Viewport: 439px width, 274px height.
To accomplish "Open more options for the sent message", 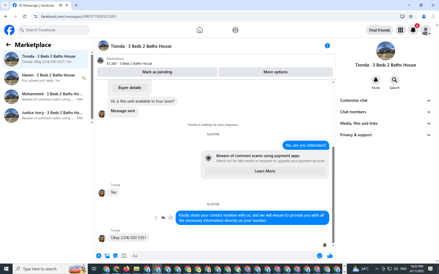I will tap(156, 218).
